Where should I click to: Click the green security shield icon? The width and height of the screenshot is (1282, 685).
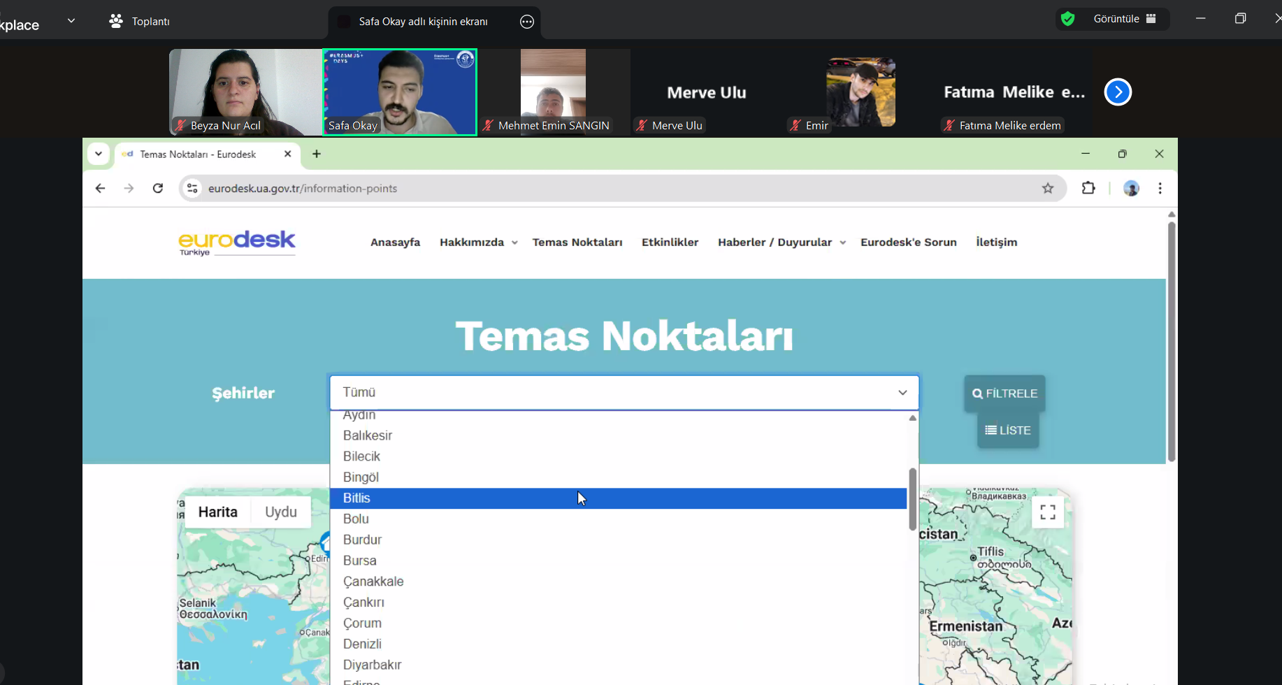pyautogui.click(x=1067, y=19)
